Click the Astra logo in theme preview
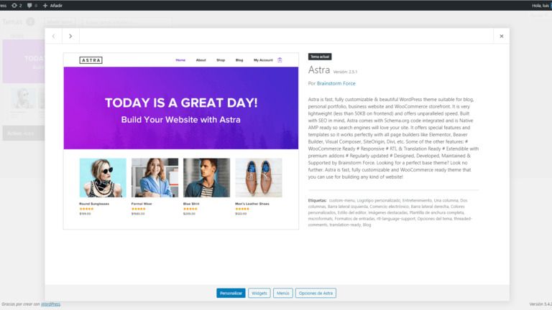Screen dimensions: 552x310 coord(91,60)
